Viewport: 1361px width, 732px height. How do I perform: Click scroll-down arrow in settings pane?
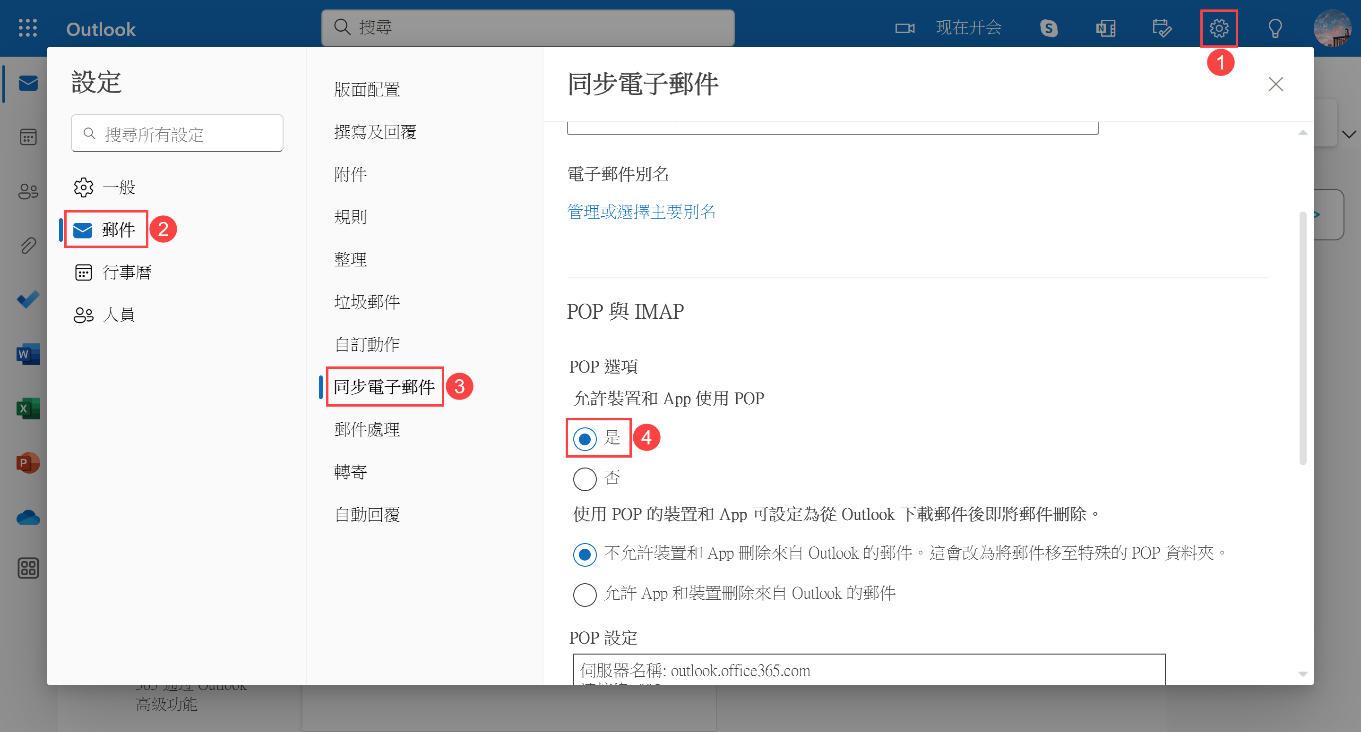point(1302,674)
